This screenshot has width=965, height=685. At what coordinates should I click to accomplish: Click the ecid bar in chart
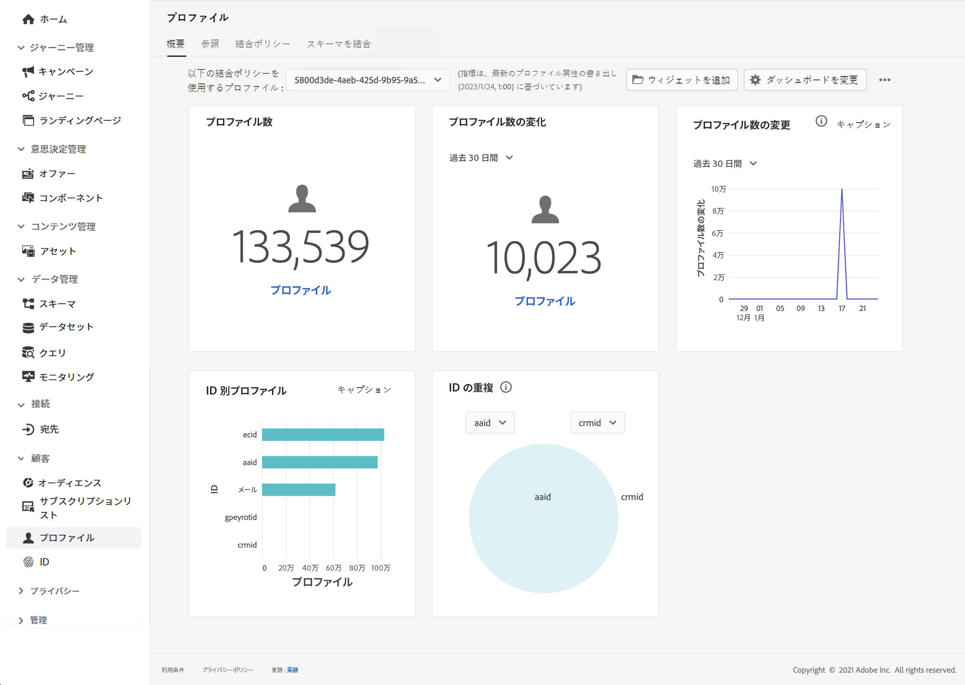coord(323,434)
